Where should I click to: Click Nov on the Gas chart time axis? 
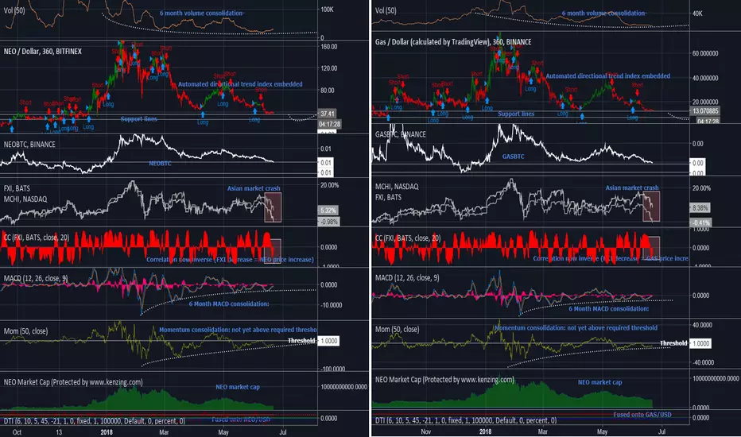click(426, 431)
